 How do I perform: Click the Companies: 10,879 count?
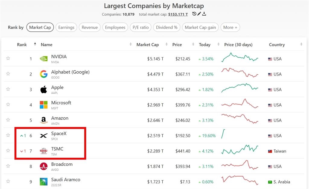pos(118,14)
